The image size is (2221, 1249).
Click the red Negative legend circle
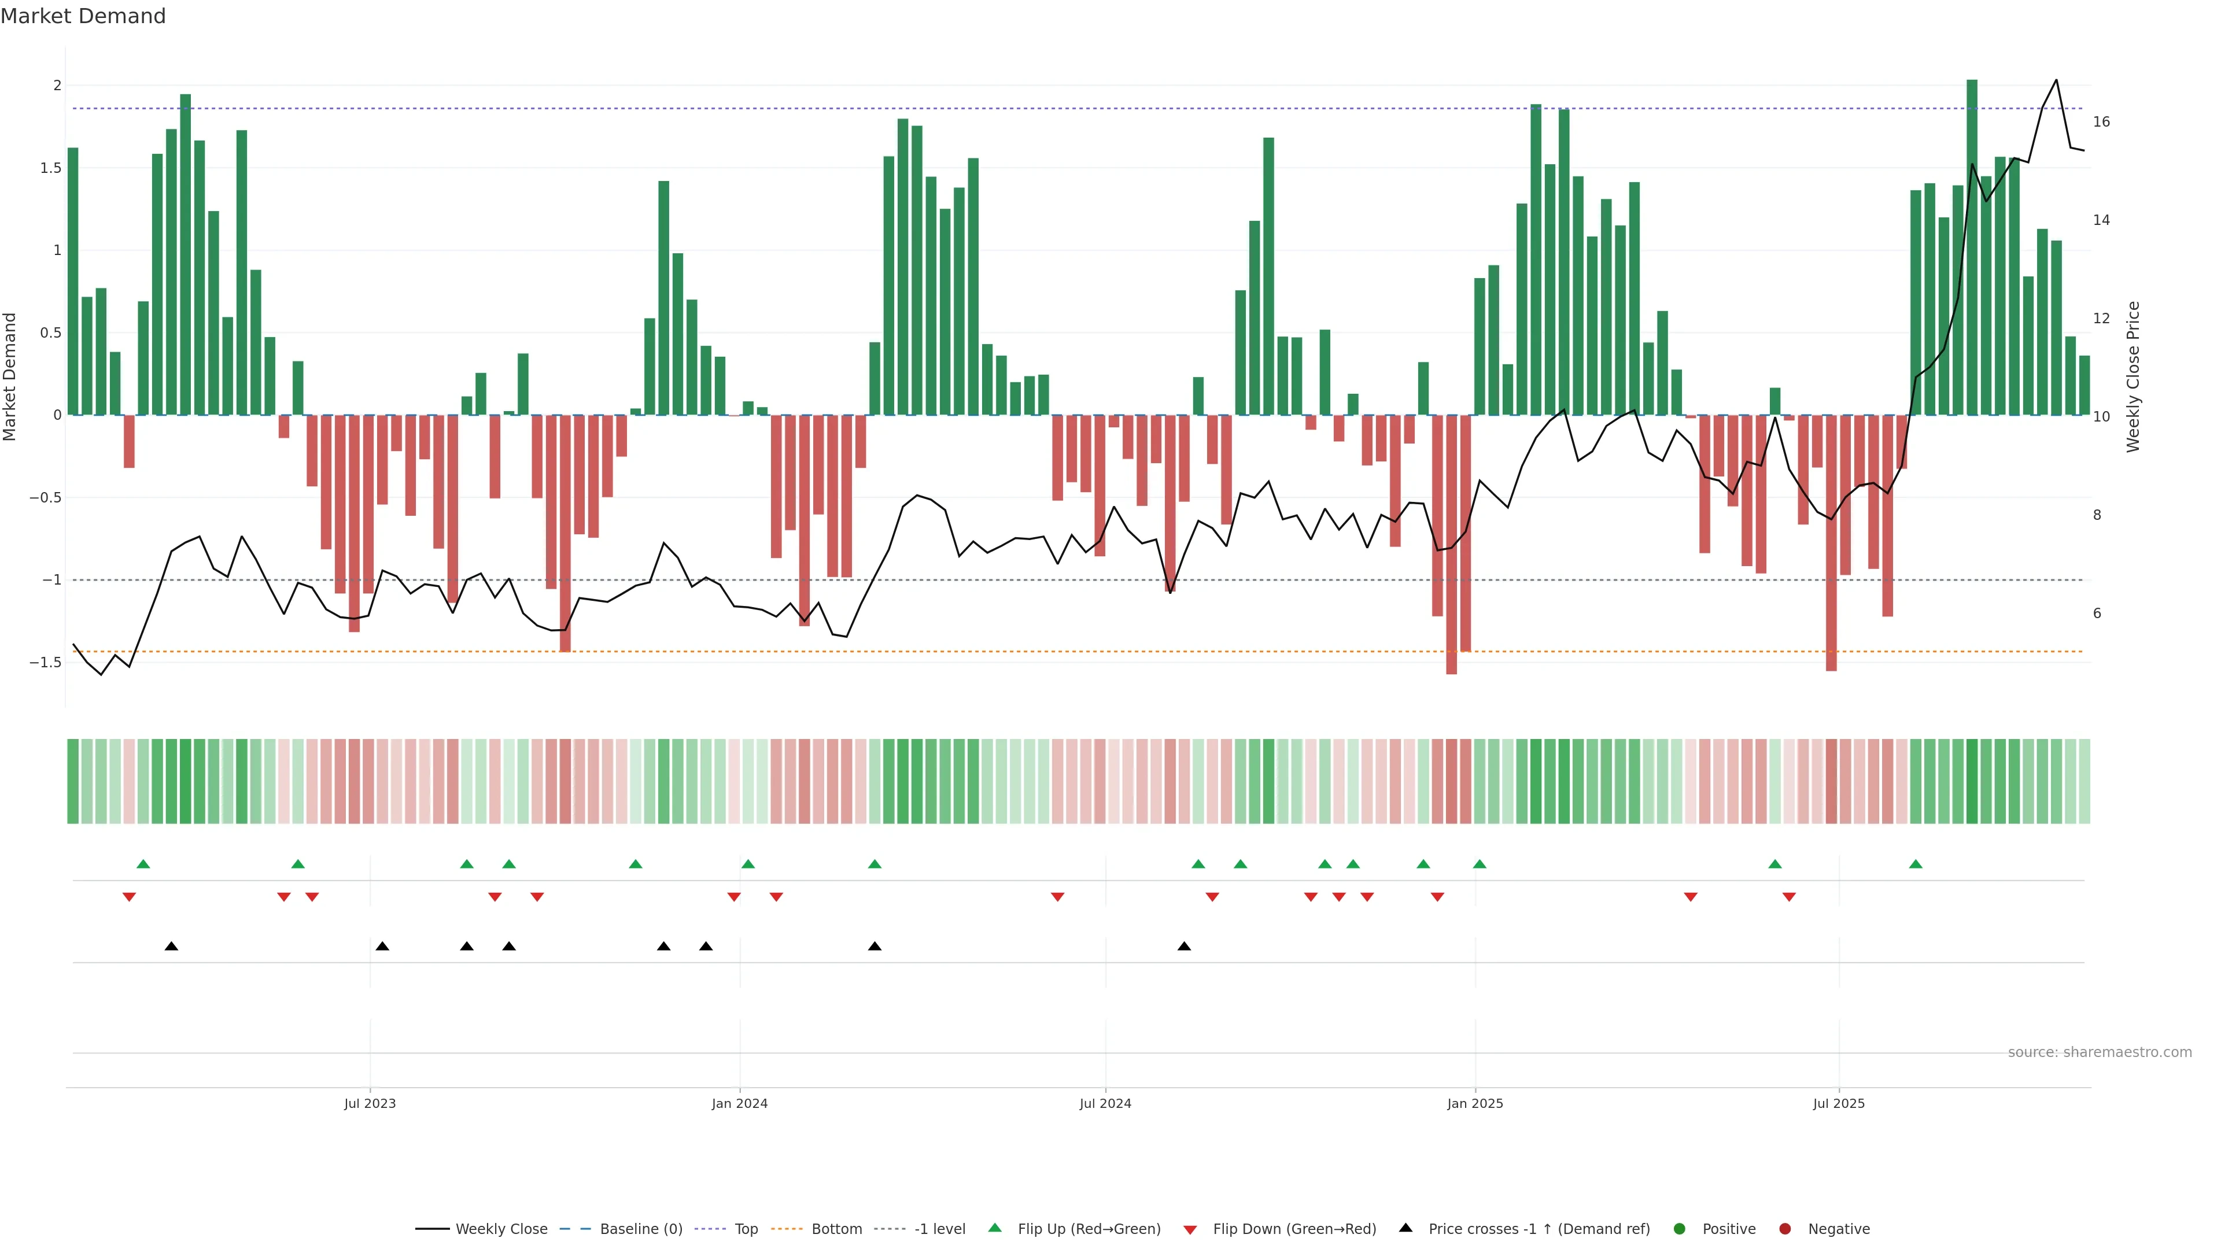(1785, 1228)
